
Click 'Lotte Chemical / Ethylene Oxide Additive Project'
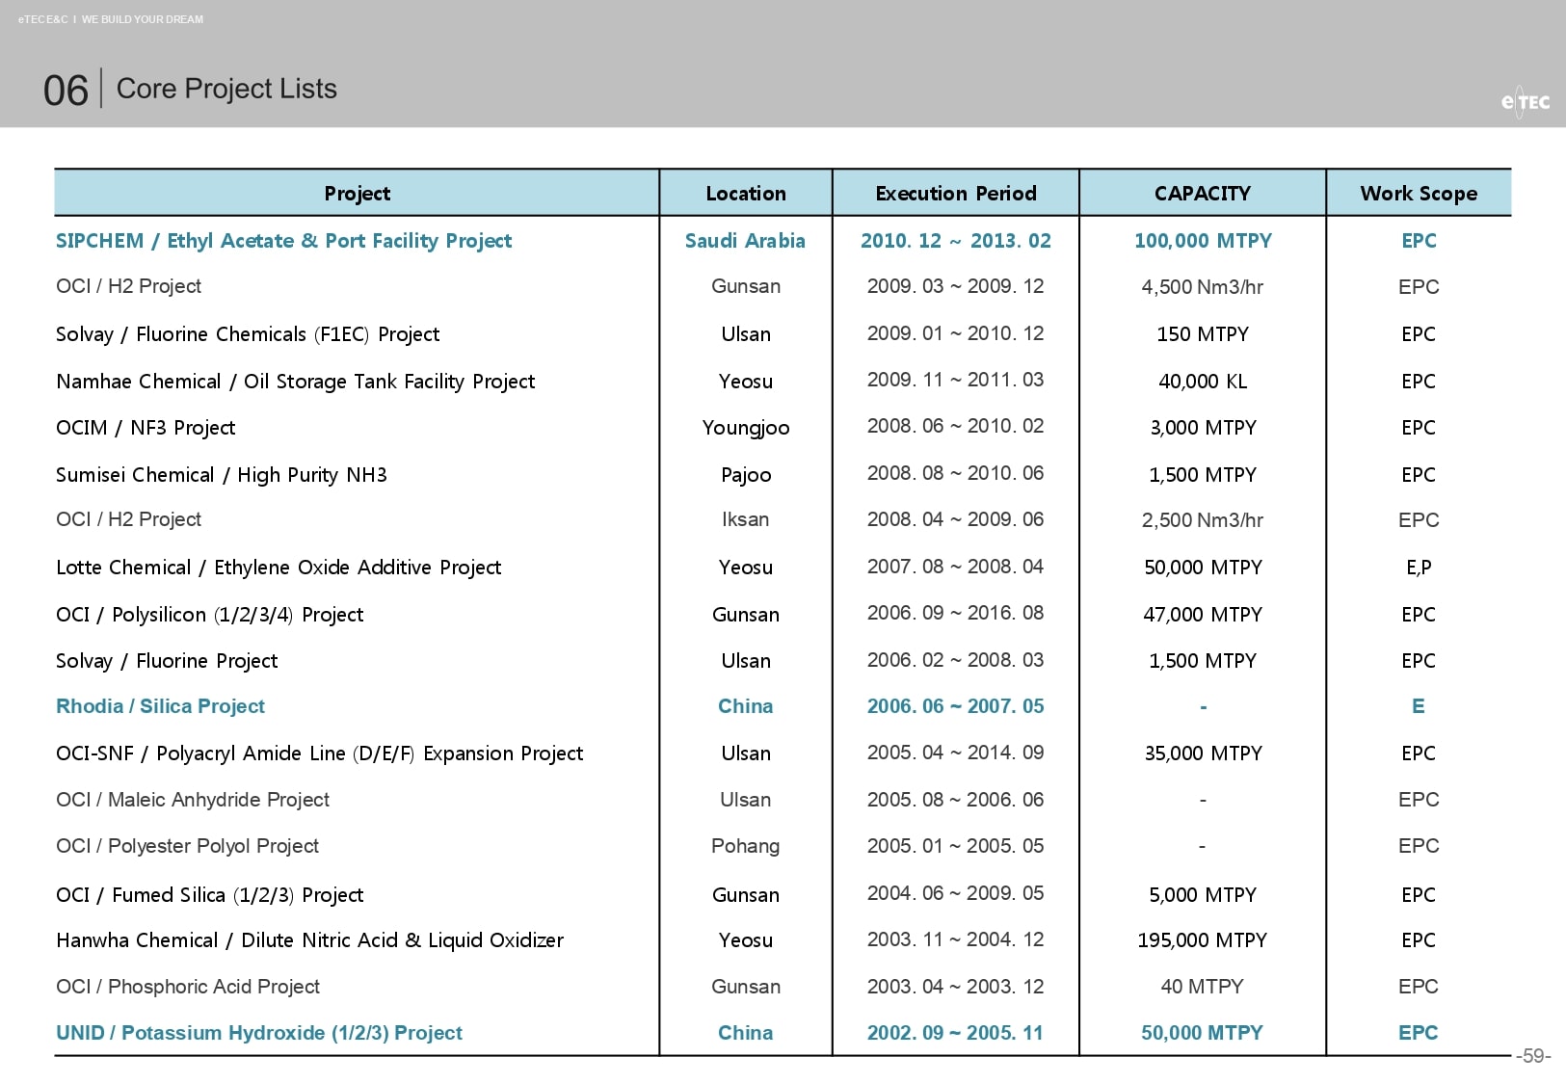pos(279,568)
